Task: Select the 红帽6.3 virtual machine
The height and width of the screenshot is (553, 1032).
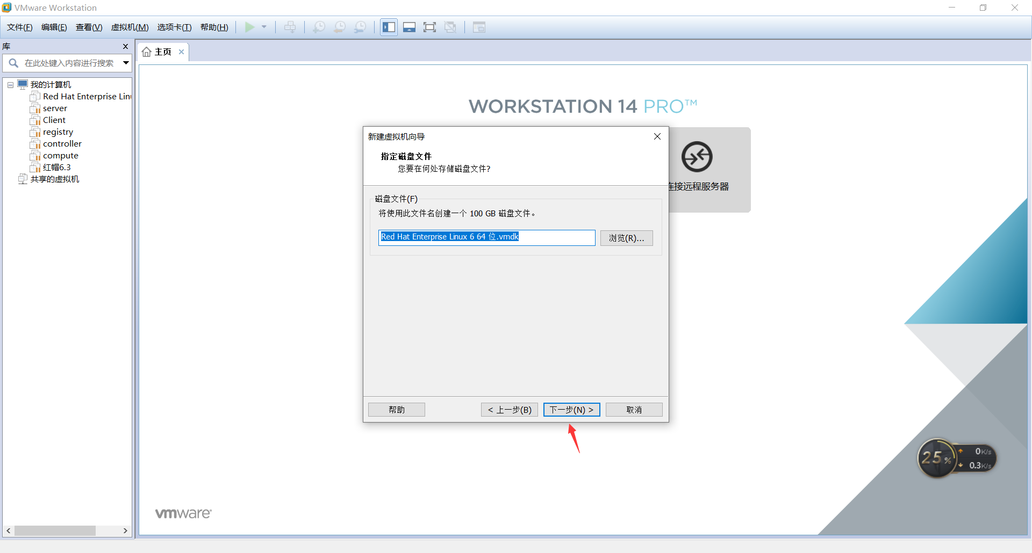Action: click(57, 168)
